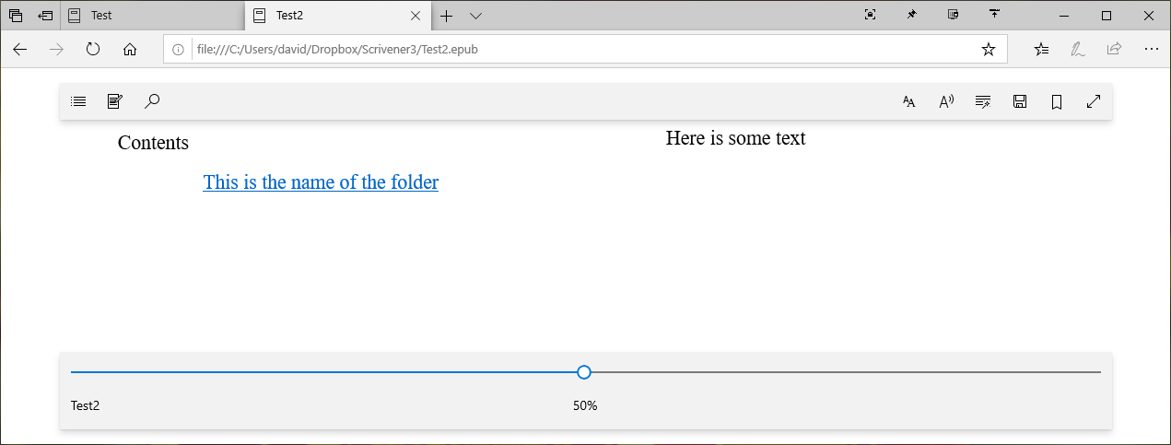
Task: Show tabs you've set aside icon
Action: tap(16, 16)
